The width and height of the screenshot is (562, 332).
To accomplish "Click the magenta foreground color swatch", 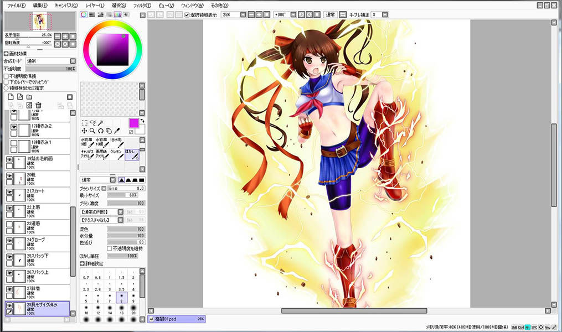I will pyautogui.click(x=133, y=123).
